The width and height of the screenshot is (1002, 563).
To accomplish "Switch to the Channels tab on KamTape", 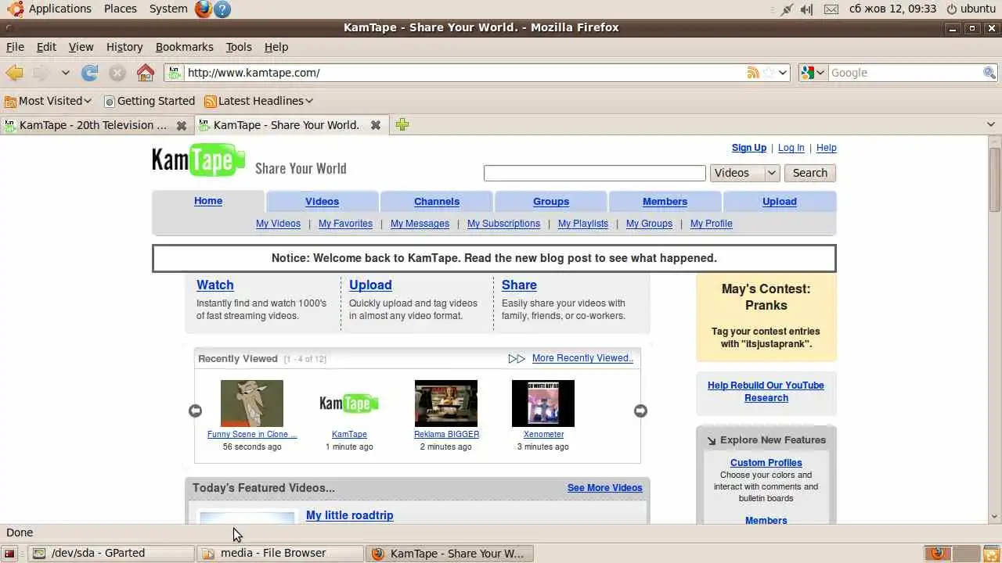I will pyautogui.click(x=437, y=201).
